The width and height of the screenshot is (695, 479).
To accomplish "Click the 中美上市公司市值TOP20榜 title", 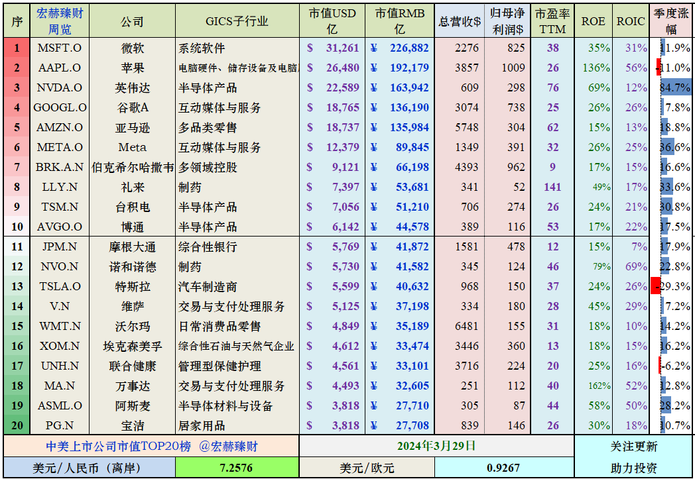I will point(118,447).
